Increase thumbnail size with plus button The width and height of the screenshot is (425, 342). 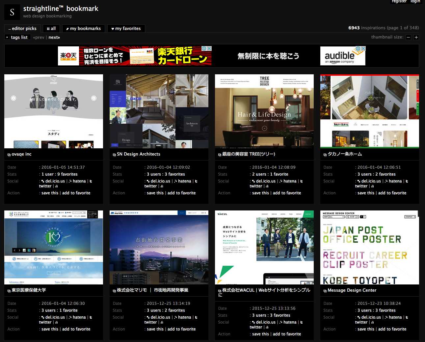(x=416, y=37)
